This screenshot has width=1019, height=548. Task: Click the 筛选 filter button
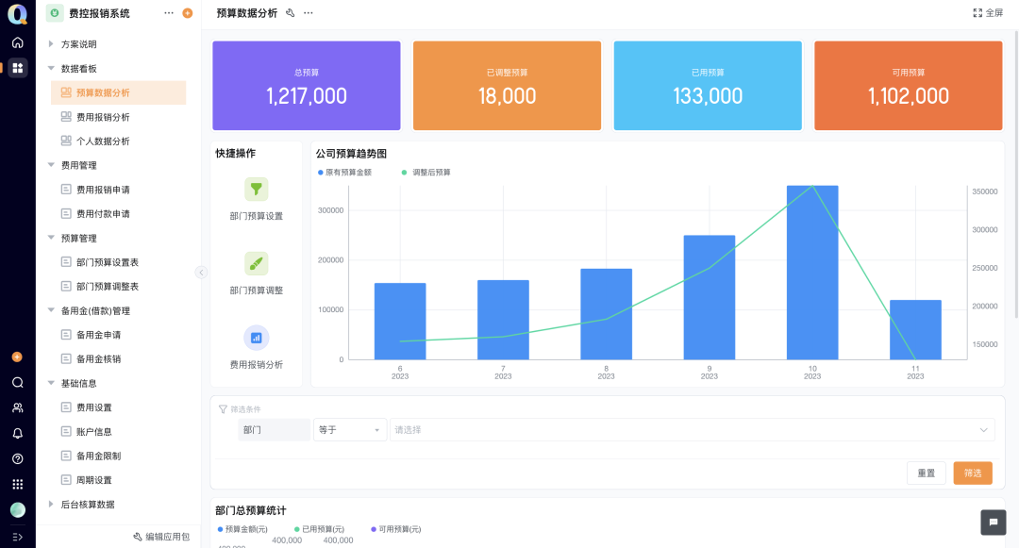(973, 473)
